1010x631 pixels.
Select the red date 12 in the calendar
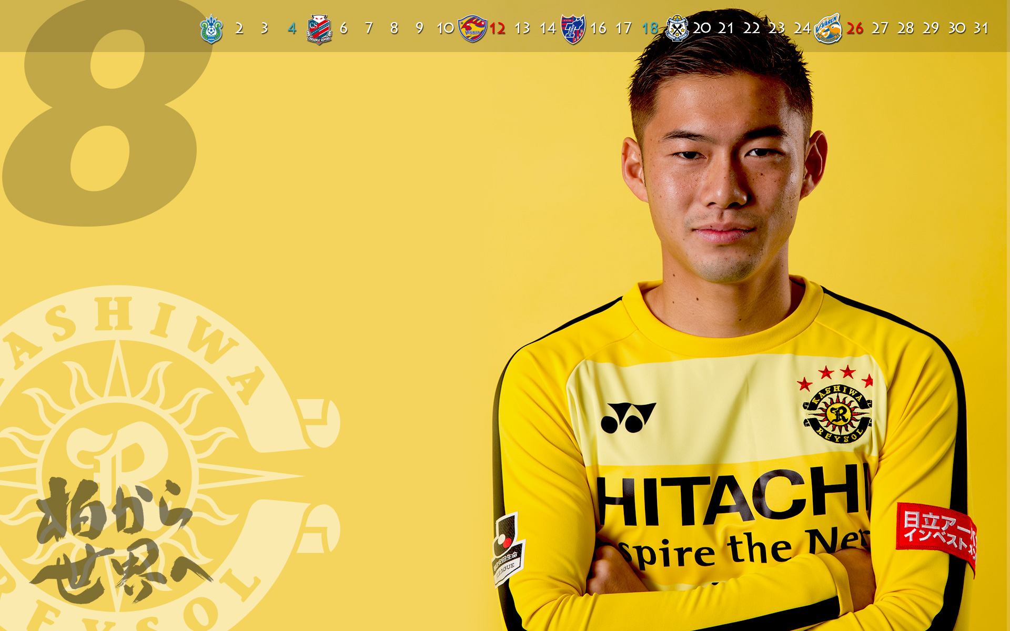(x=497, y=28)
